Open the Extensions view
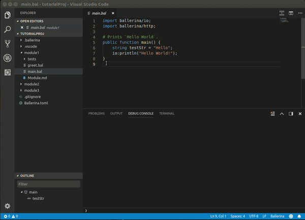Viewport: 305px width, 220px height. tap(8, 72)
